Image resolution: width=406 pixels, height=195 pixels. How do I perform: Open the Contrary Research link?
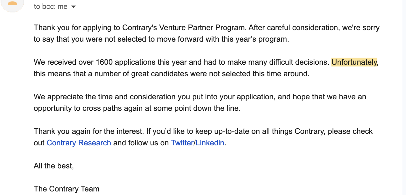pos(79,143)
